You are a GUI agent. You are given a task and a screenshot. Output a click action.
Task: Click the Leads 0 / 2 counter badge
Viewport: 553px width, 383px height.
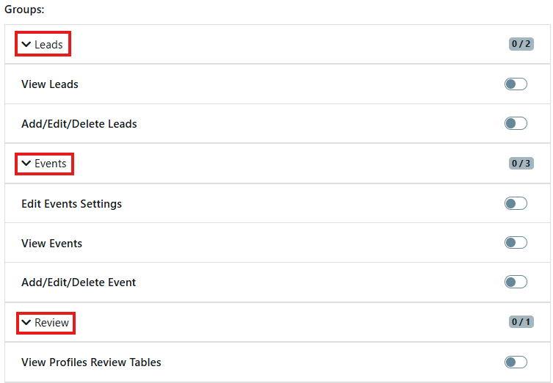[521, 44]
